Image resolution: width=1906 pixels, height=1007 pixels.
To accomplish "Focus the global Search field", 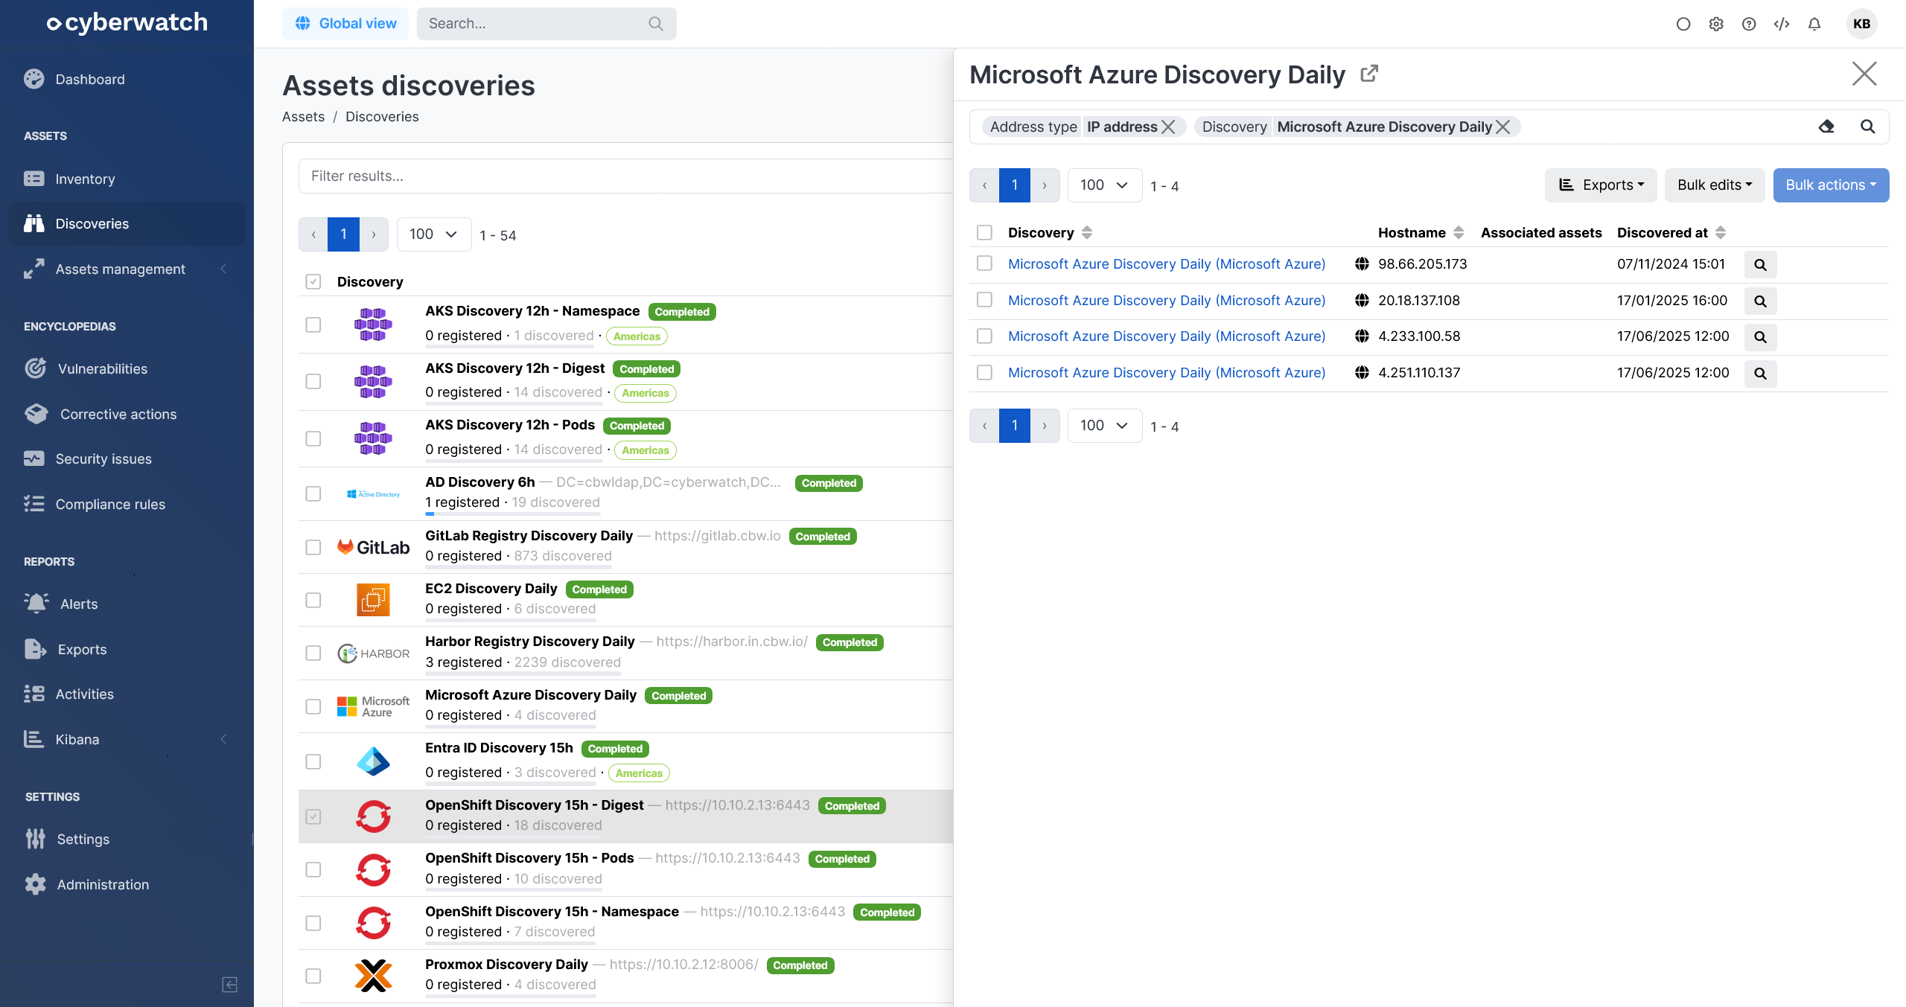I will pyautogui.click(x=546, y=24).
